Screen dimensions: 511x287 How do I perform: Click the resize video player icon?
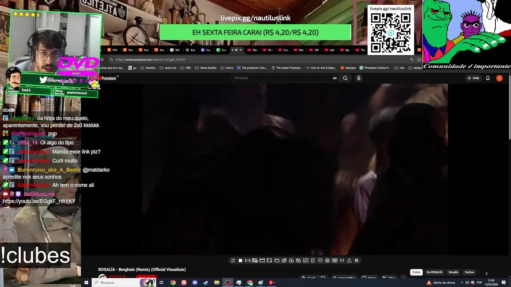pos(269,260)
